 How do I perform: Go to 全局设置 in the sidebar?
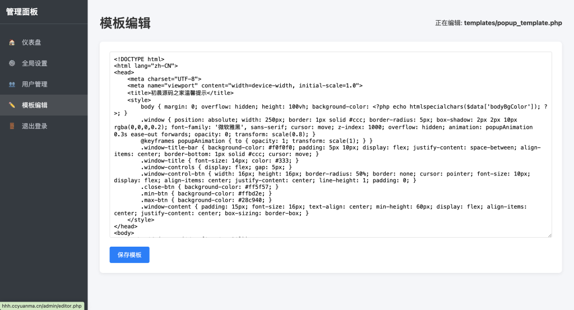click(35, 63)
